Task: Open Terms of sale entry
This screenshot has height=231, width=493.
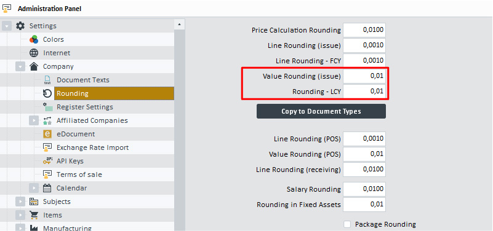Action: click(79, 174)
